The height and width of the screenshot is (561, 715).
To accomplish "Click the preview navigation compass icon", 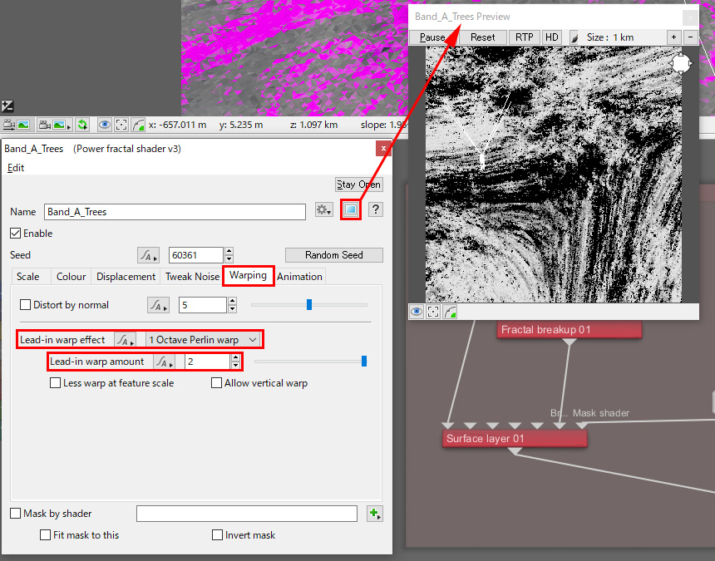I will [x=681, y=64].
